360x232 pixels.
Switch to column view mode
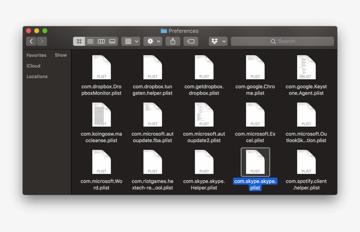click(x=101, y=41)
